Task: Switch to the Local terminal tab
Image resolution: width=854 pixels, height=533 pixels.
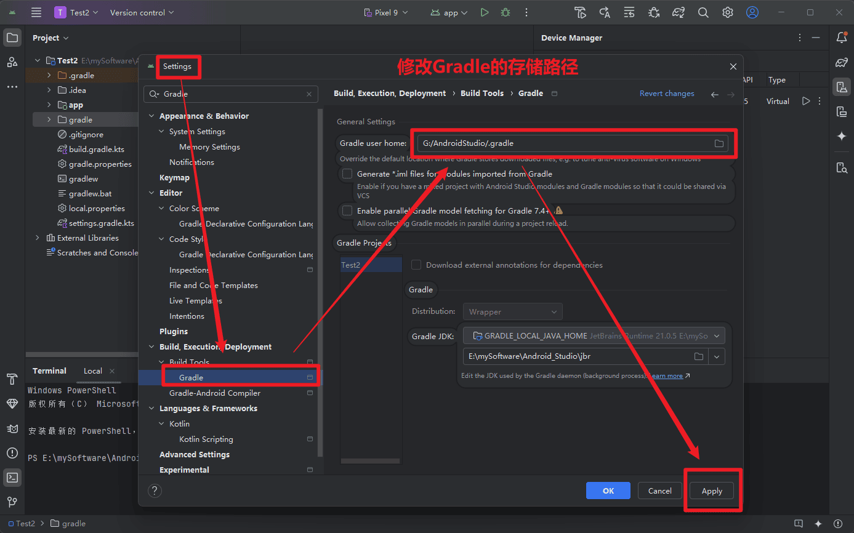Action: [93, 371]
